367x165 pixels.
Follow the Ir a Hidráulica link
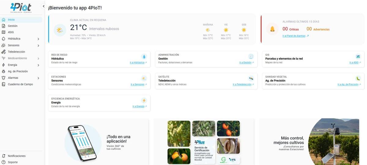[x=138, y=62]
